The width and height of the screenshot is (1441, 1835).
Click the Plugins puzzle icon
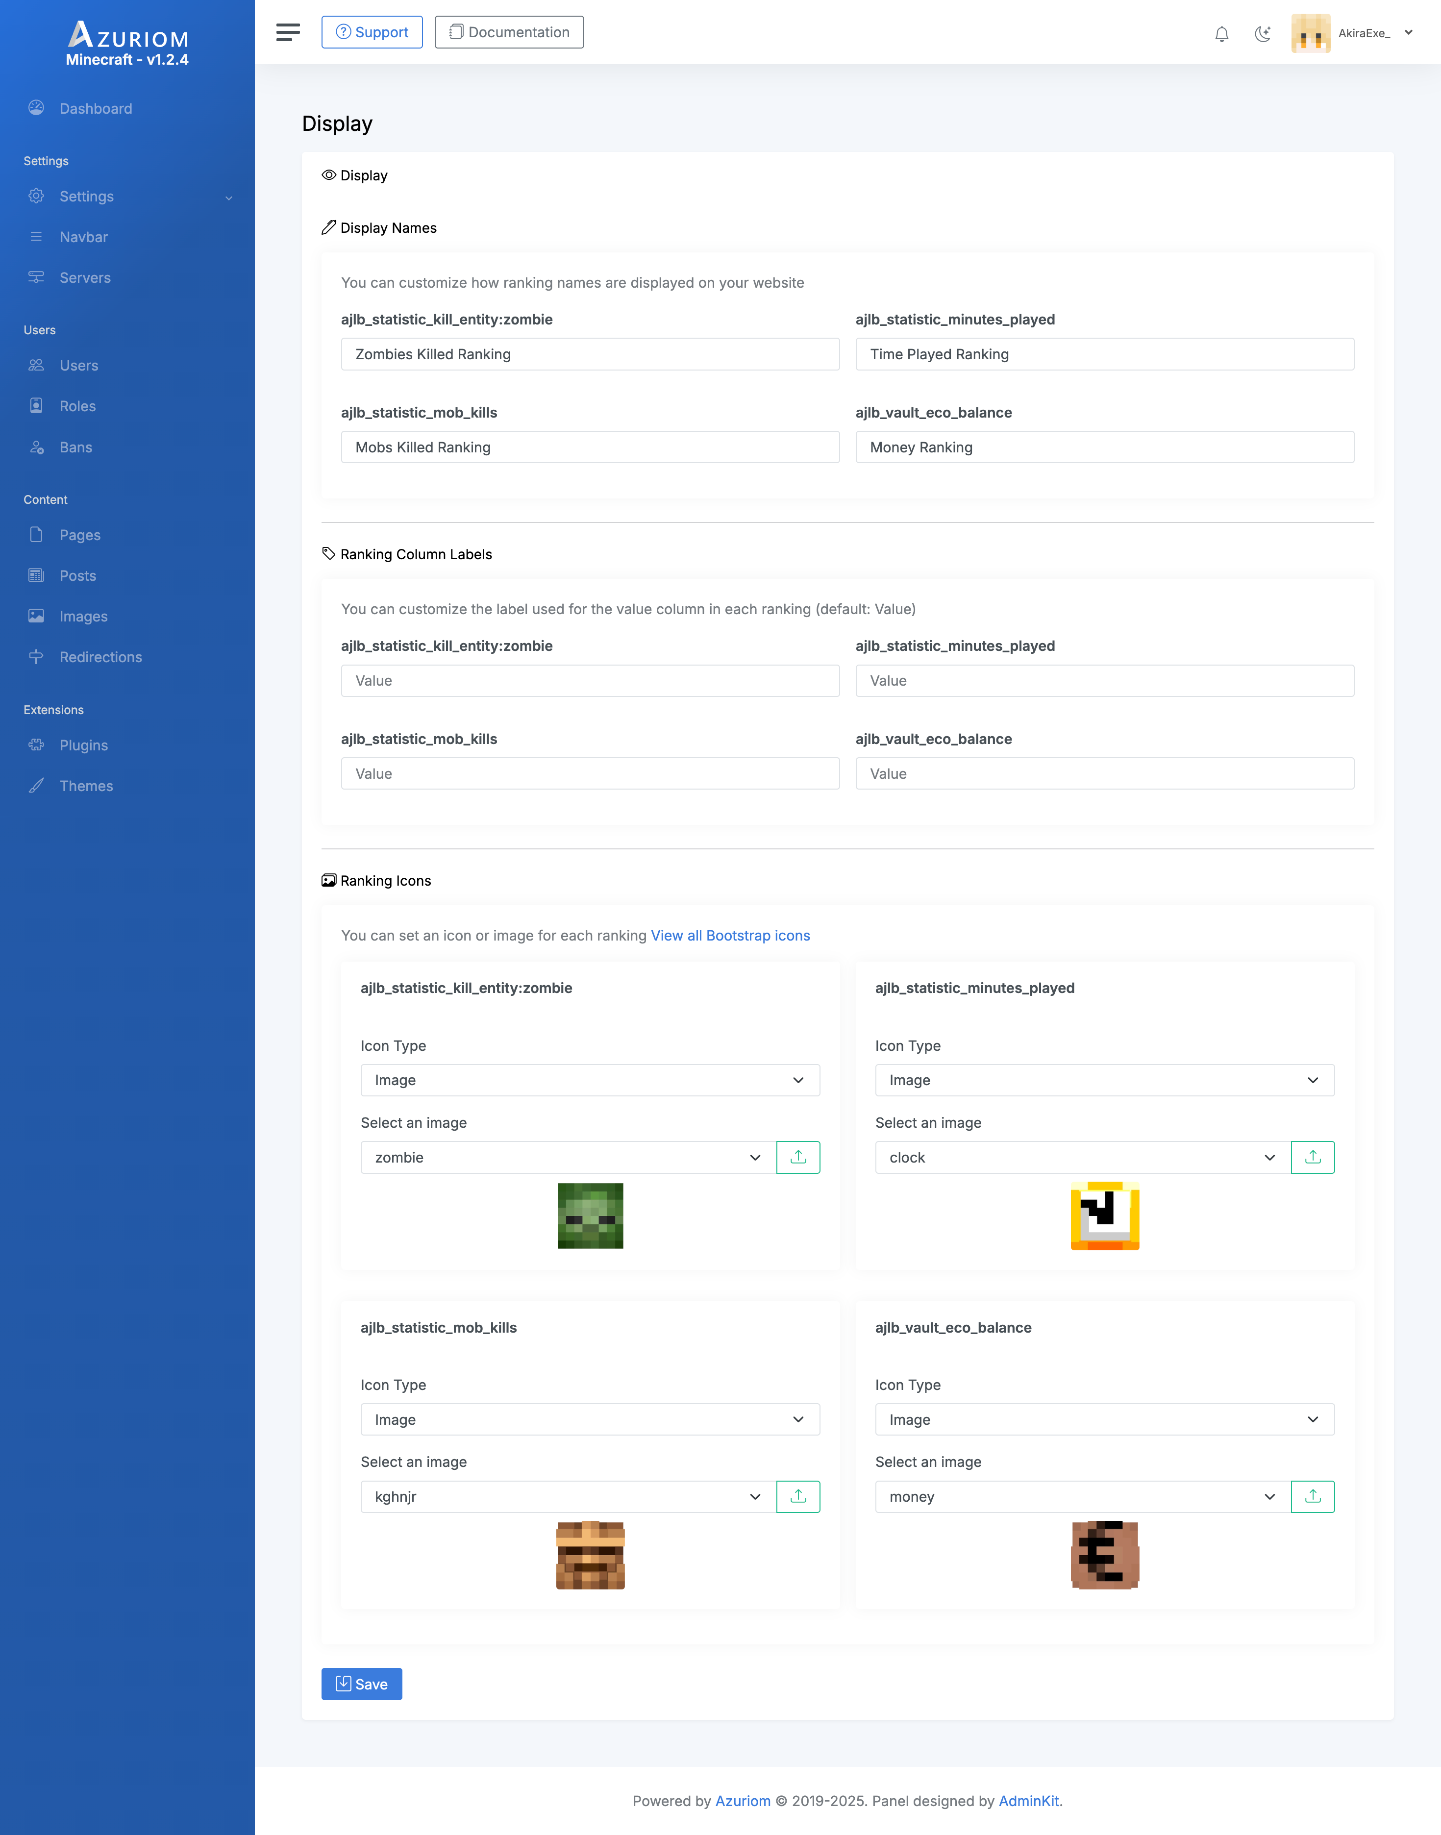[36, 744]
